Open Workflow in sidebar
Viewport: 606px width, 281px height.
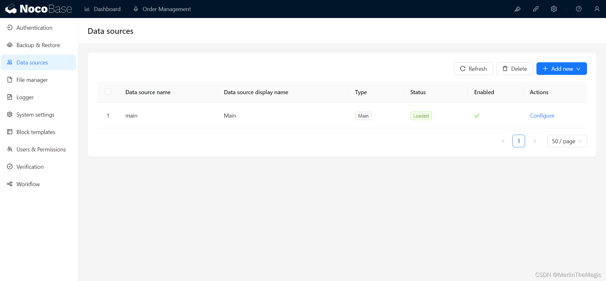coord(39,184)
